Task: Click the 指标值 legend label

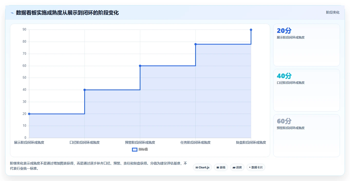Action: pyautogui.click(x=143, y=149)
